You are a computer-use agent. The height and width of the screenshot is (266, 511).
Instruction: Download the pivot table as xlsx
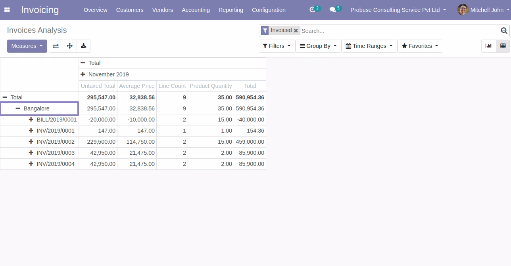pyautogui.click(x=83, y=46)
